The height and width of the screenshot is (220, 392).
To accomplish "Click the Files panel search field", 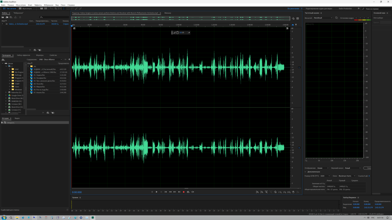I will pos(54,17).
